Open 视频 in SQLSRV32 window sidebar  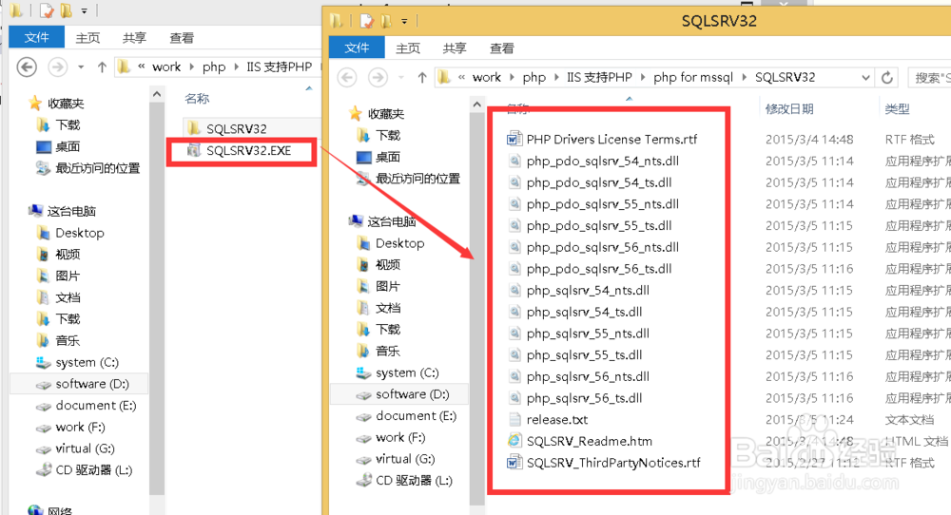tap(388, 265)
